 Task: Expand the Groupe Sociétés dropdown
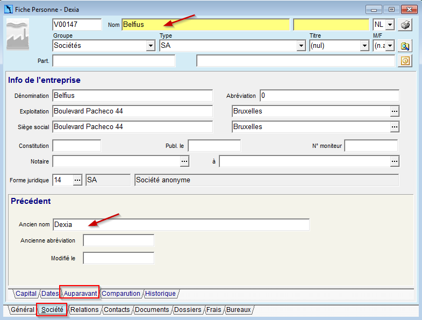[x=151, y=46]
